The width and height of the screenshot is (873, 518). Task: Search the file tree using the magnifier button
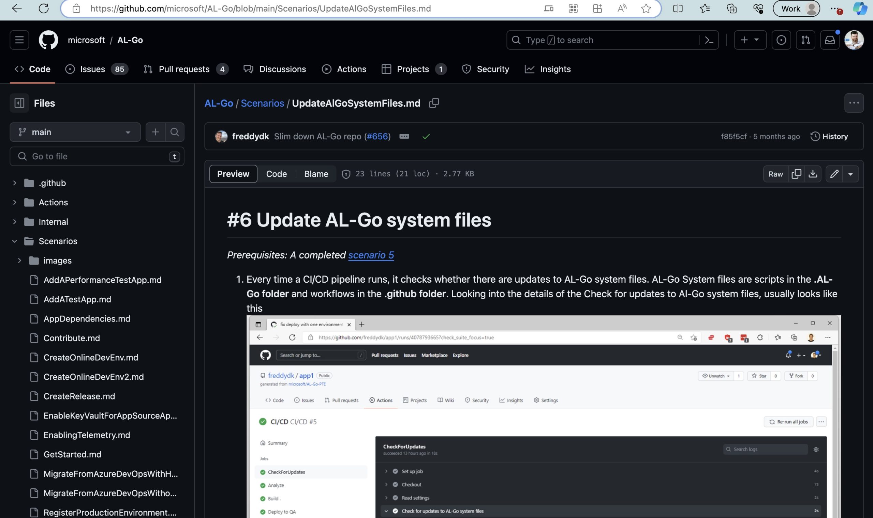point(174,132)
